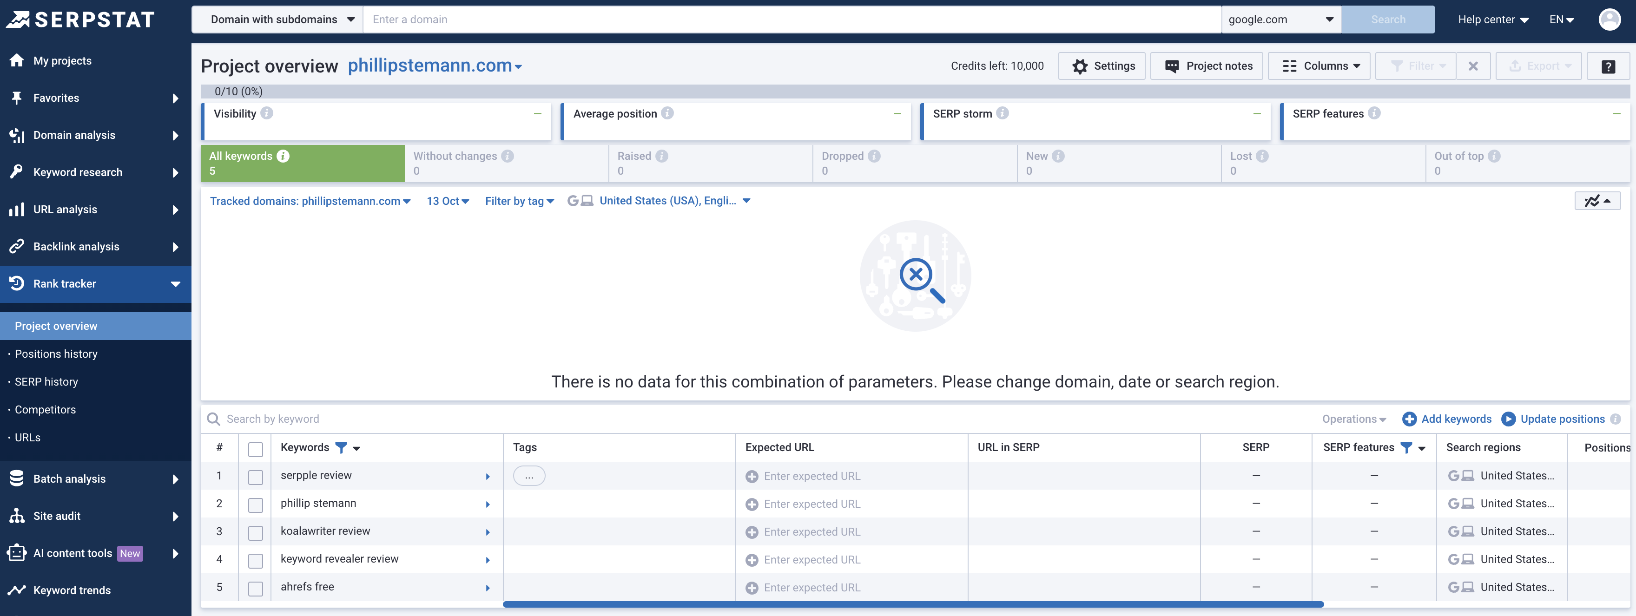Click the Keywords column filter icon
The image size is (1636, 616).
point(341,448)
